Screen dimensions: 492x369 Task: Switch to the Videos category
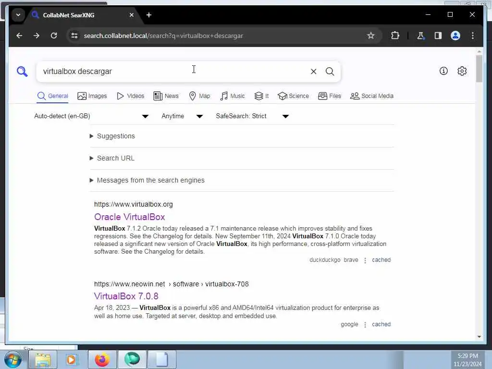(x=130, y=96)
